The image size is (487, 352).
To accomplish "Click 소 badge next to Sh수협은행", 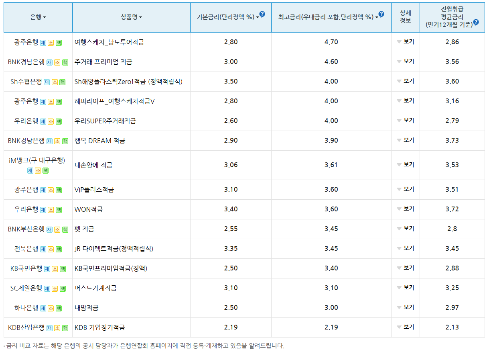I will [x=55, y=82].
